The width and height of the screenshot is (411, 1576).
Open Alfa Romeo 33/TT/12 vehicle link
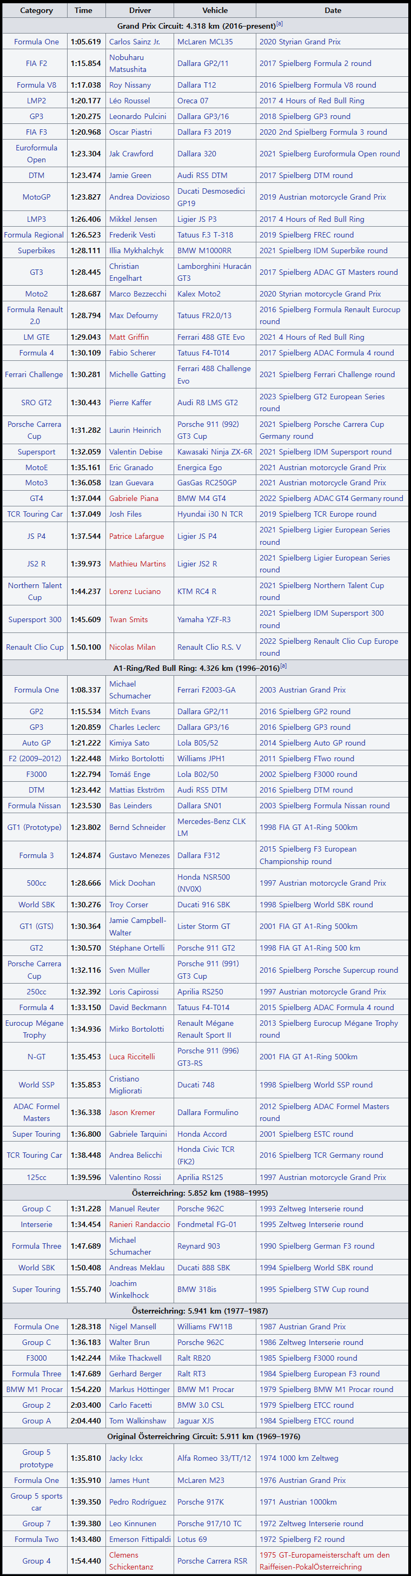[214, 1459]
